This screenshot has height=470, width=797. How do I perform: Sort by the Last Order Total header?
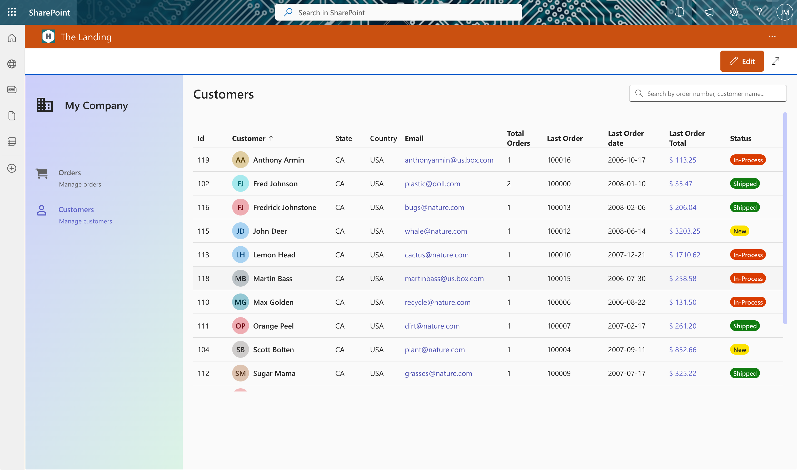(x=686, y=138)
